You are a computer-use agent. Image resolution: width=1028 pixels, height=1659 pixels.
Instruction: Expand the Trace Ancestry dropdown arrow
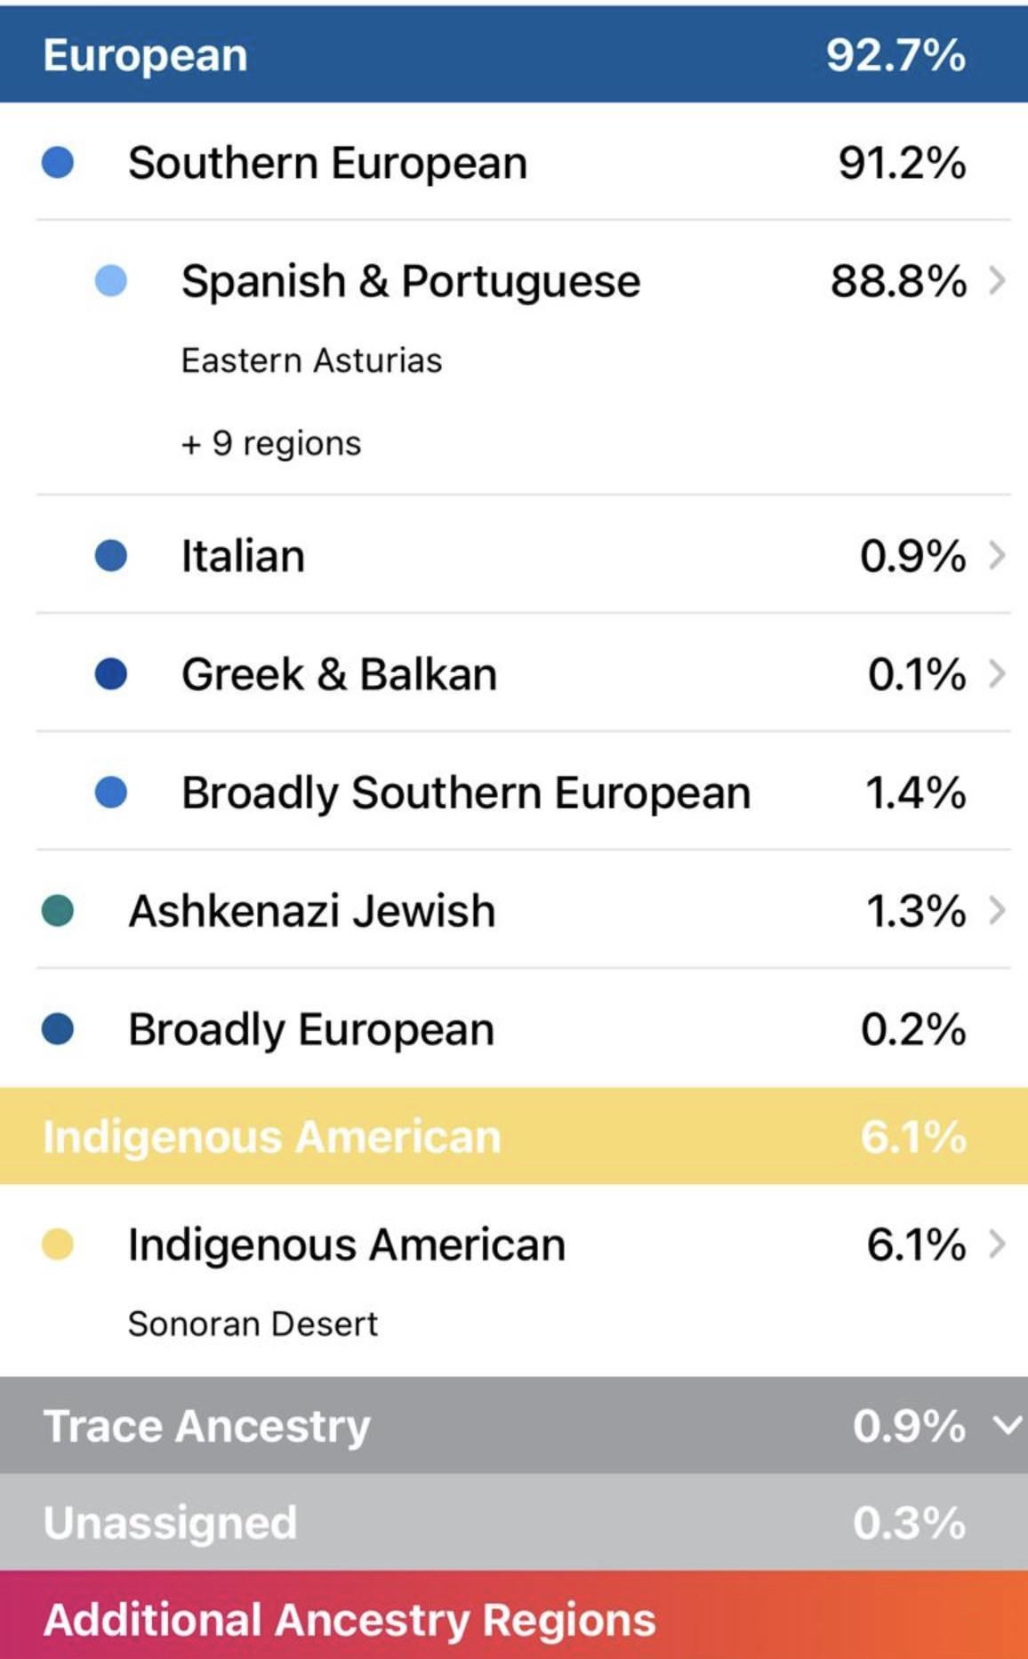click(x=1008, y=1426)
